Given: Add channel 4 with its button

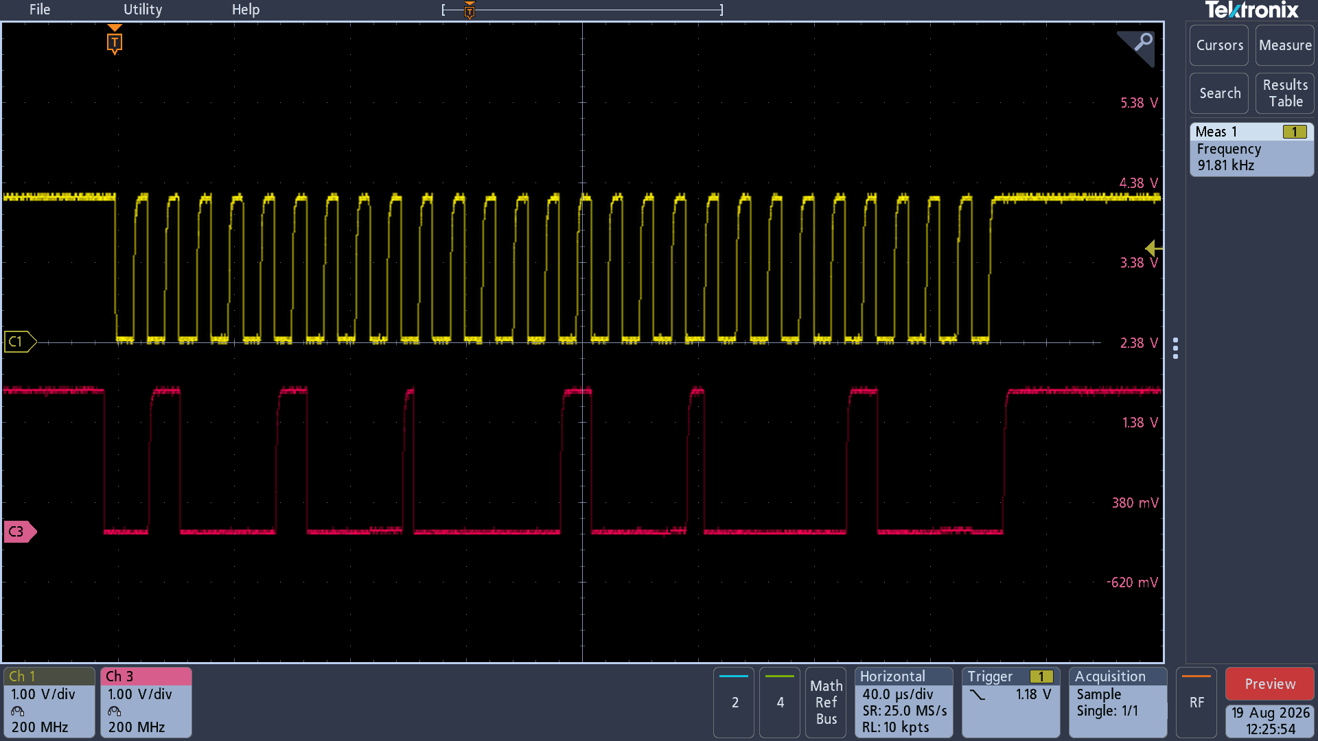Looking at the screenshot, I should pyautogui.click(x=780, y=702).
